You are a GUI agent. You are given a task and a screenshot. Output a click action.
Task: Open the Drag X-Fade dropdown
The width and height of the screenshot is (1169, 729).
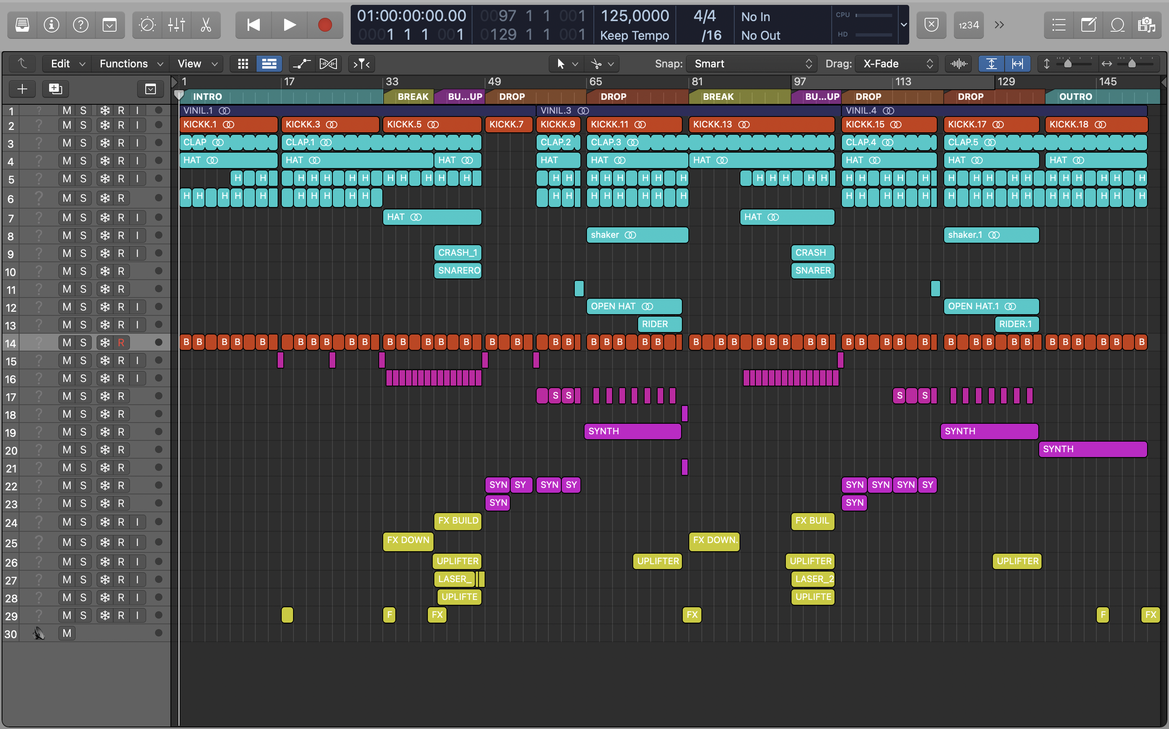[x=897, y=64]
